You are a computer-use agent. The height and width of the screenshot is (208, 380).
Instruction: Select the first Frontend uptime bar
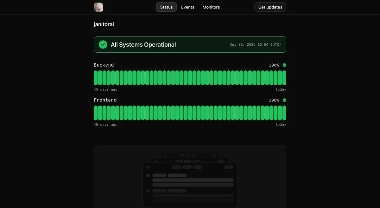[x=96, y=113]
